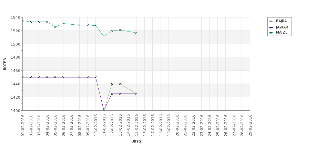Click the JAWAR legend label
The width and height of the screenshot is (336, 147).
(282, 27)
